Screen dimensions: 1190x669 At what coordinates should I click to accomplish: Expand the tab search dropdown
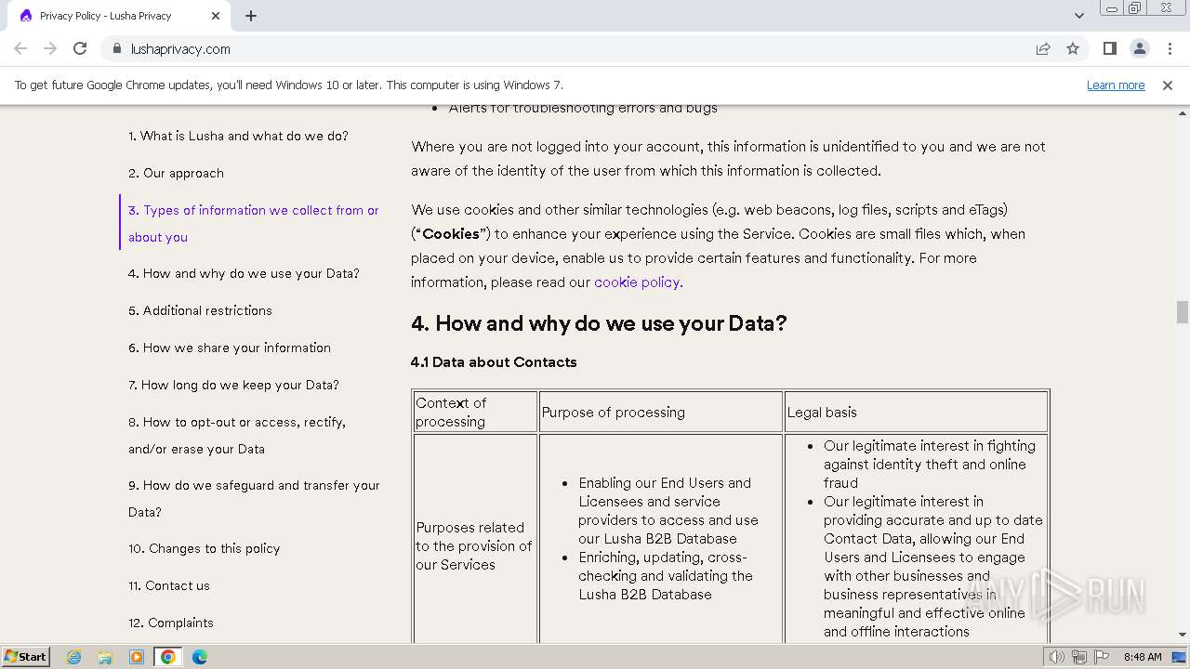coord(1079,16)
